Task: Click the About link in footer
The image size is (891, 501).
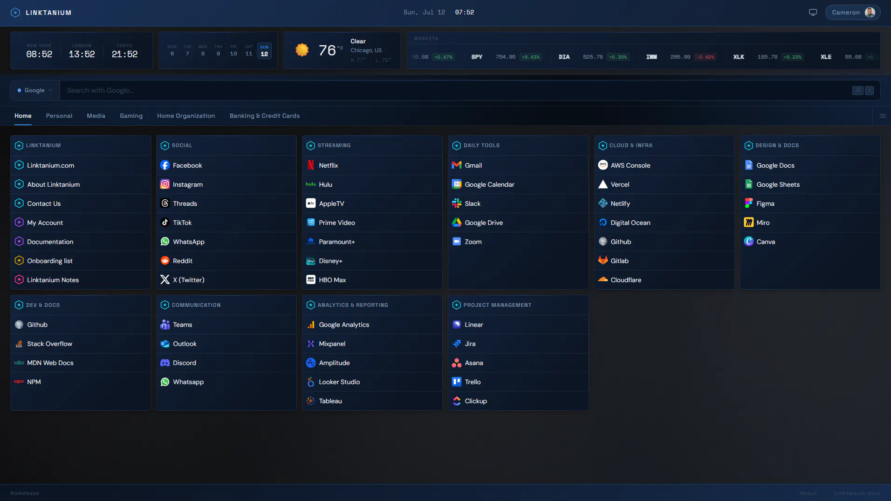Action: pos(808,493)
